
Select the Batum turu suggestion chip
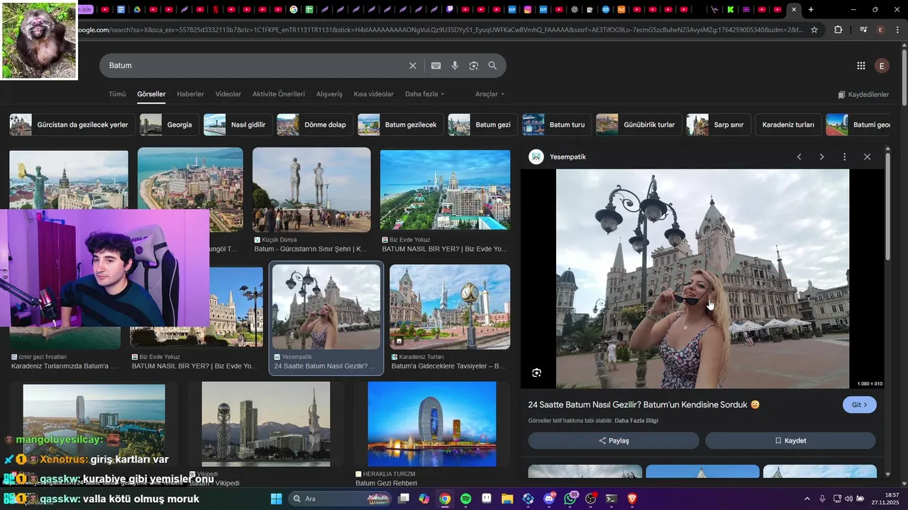click(556, 125)
